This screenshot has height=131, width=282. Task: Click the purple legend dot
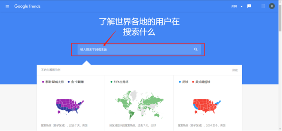click(x=43, y=82)
